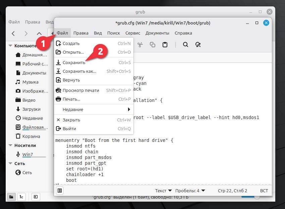Collapse the Сеть section header
The height and width of the screenshot is (209, 285).
click(x=10, y=163)
